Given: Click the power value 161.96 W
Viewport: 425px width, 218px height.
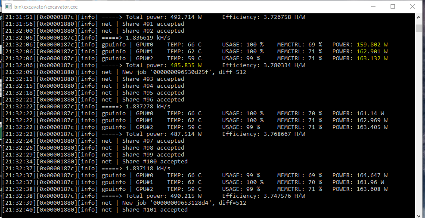Looking at the screenshot, I should pos(370,182).
